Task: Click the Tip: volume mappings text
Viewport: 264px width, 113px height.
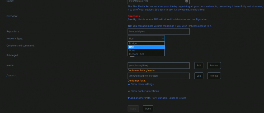Action: click(x=170, y=26)
